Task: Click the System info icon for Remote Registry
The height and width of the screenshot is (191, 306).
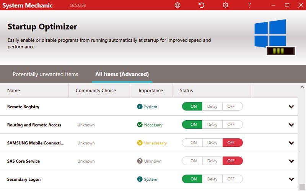Action: 140,107
